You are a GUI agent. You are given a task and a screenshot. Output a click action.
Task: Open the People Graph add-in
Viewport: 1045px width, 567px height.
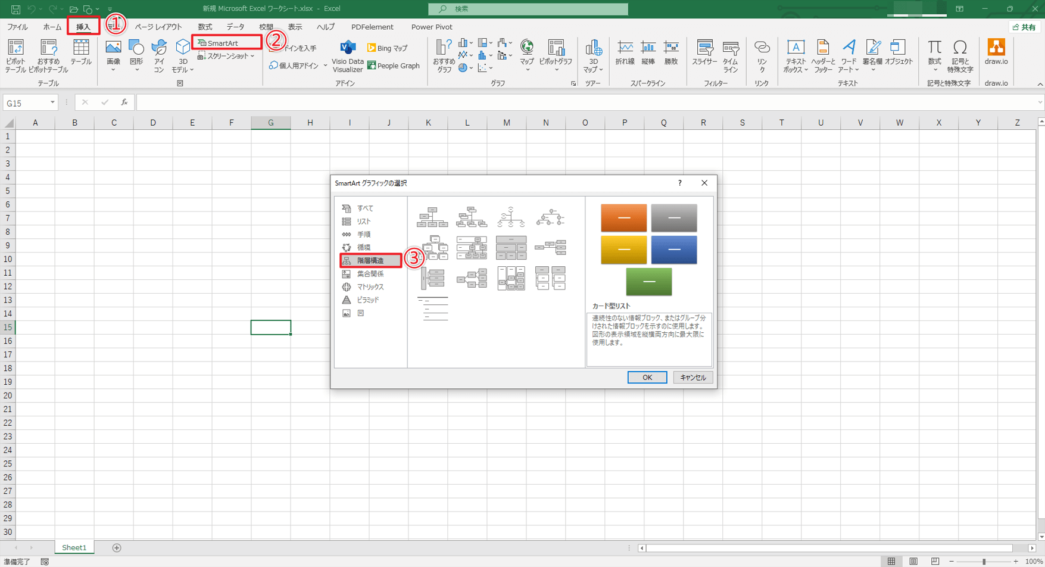tap(394, 66)
